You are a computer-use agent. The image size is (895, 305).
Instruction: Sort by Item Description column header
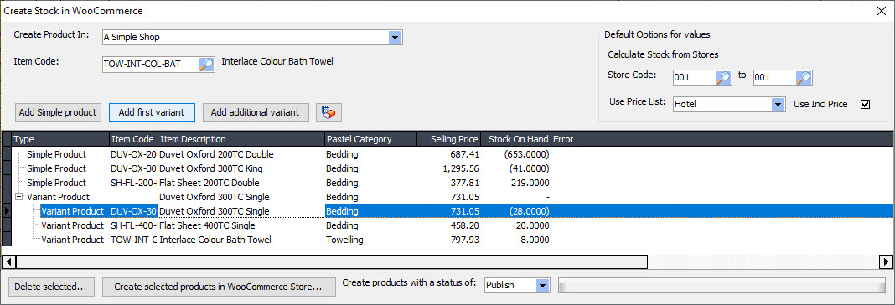pyautogui.click(x=241, y=139)
